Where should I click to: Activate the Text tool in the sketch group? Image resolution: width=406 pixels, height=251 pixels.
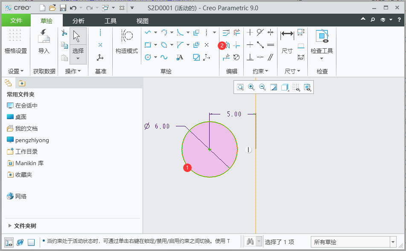[x=181, y=57]
